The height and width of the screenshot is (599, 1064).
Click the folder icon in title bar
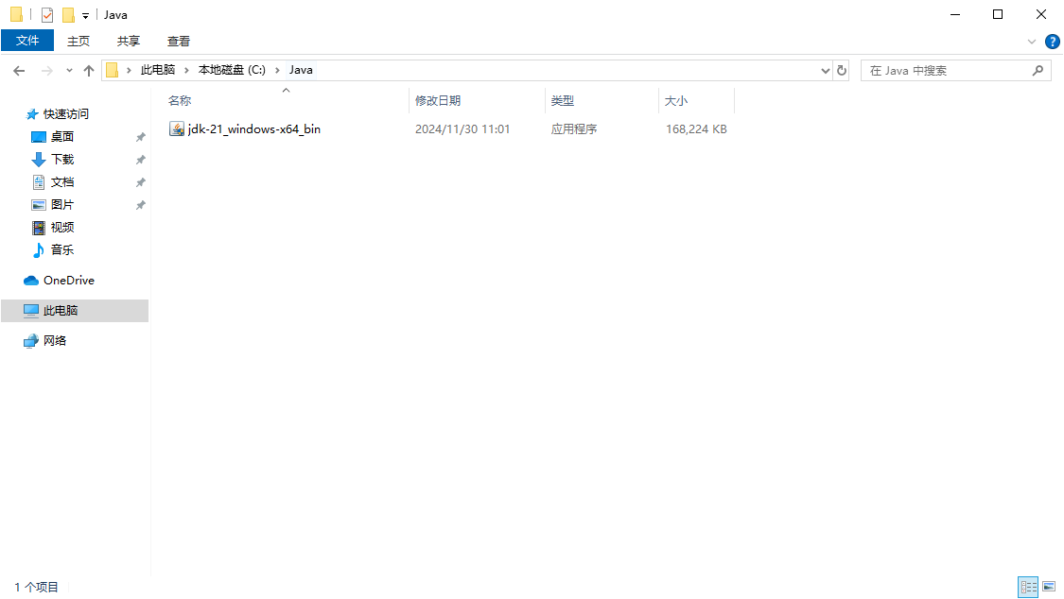(x=16, y=14)
